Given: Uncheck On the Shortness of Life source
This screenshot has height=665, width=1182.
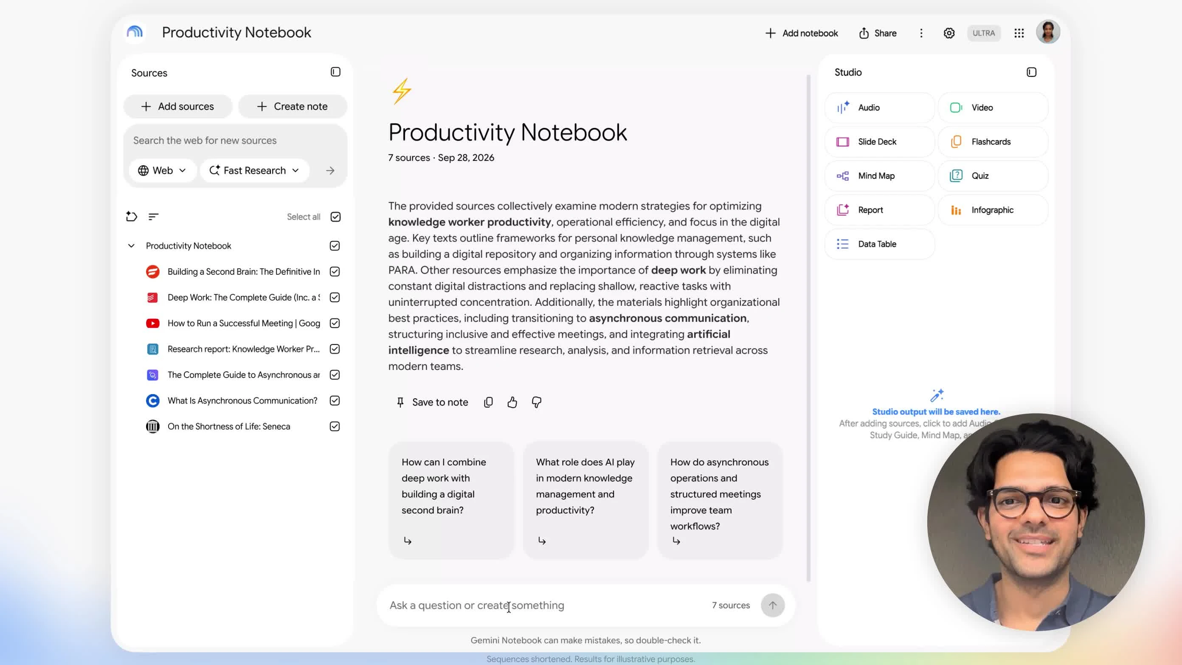Looking at the screenshot, I should (335, 426).
